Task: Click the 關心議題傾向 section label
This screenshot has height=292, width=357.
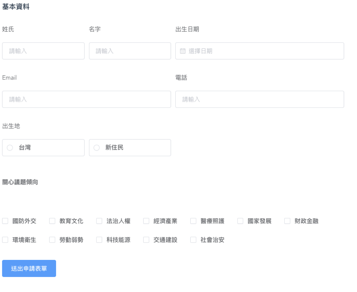Action: pyautogui.click(x=20, y=182)
